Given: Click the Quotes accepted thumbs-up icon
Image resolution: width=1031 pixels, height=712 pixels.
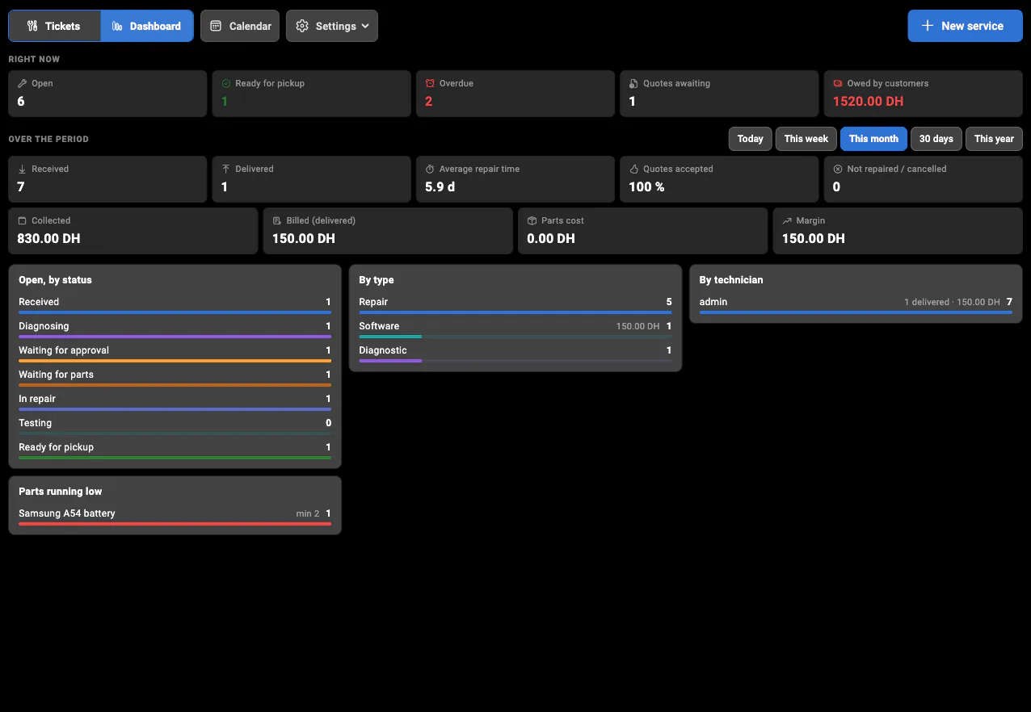Looking at the screenshot, I should point(633,169).
